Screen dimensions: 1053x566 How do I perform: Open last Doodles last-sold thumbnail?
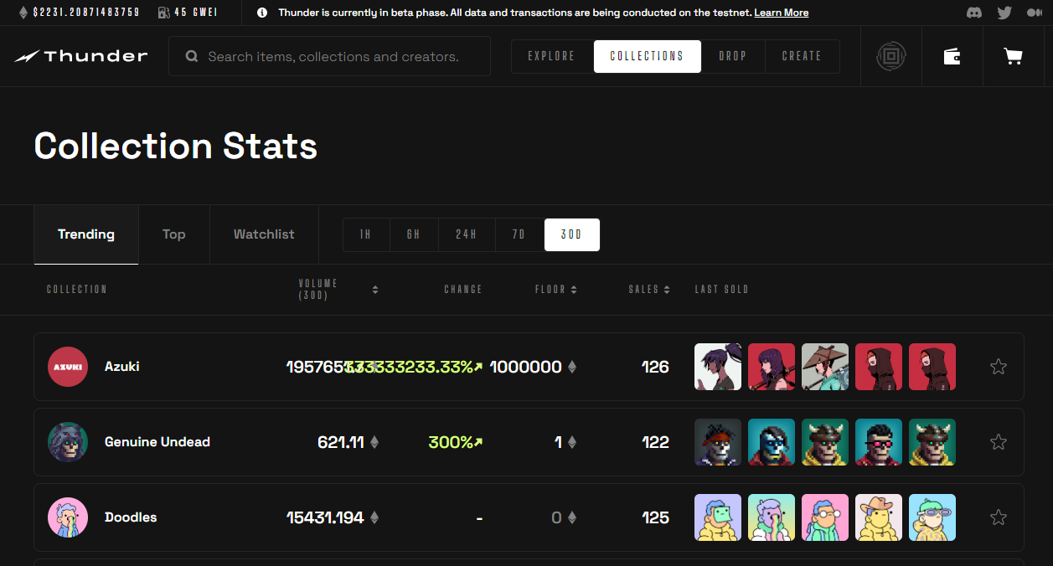coord(932,517)
